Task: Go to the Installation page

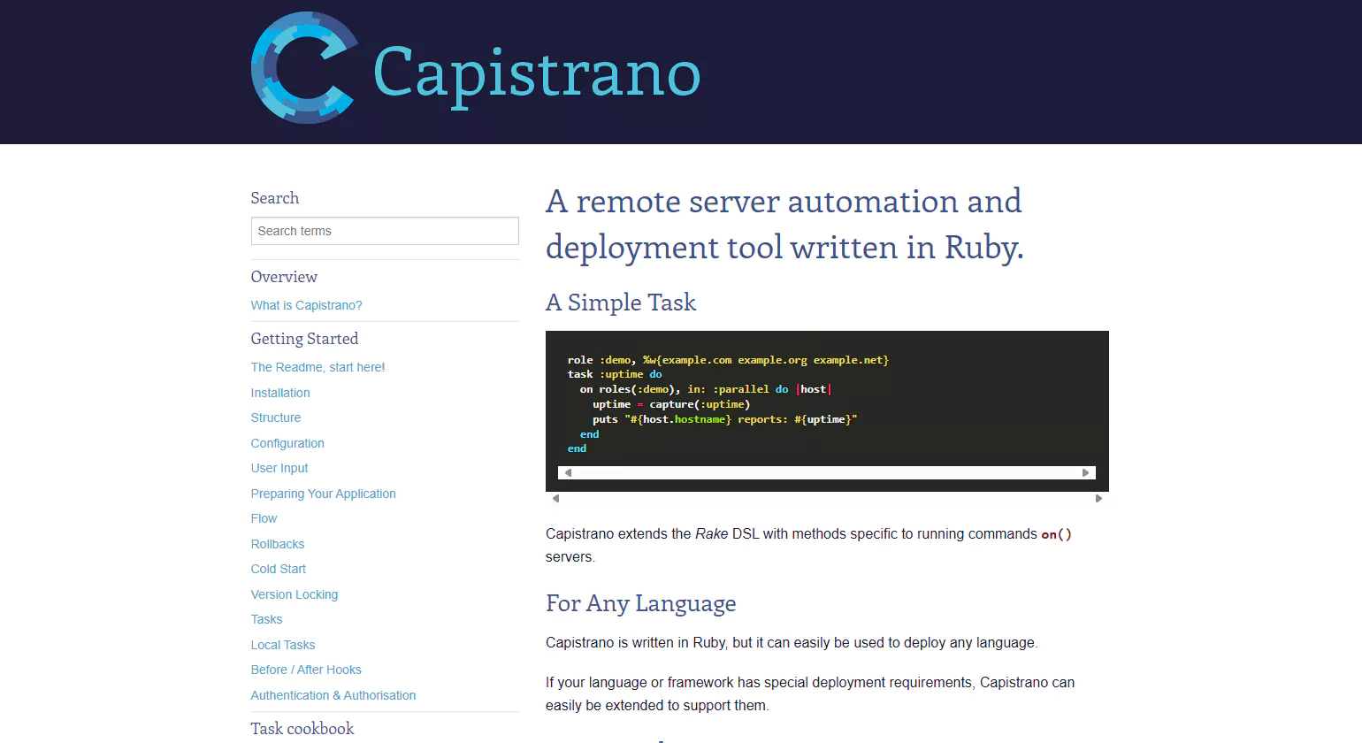Action: pos(280,393)
